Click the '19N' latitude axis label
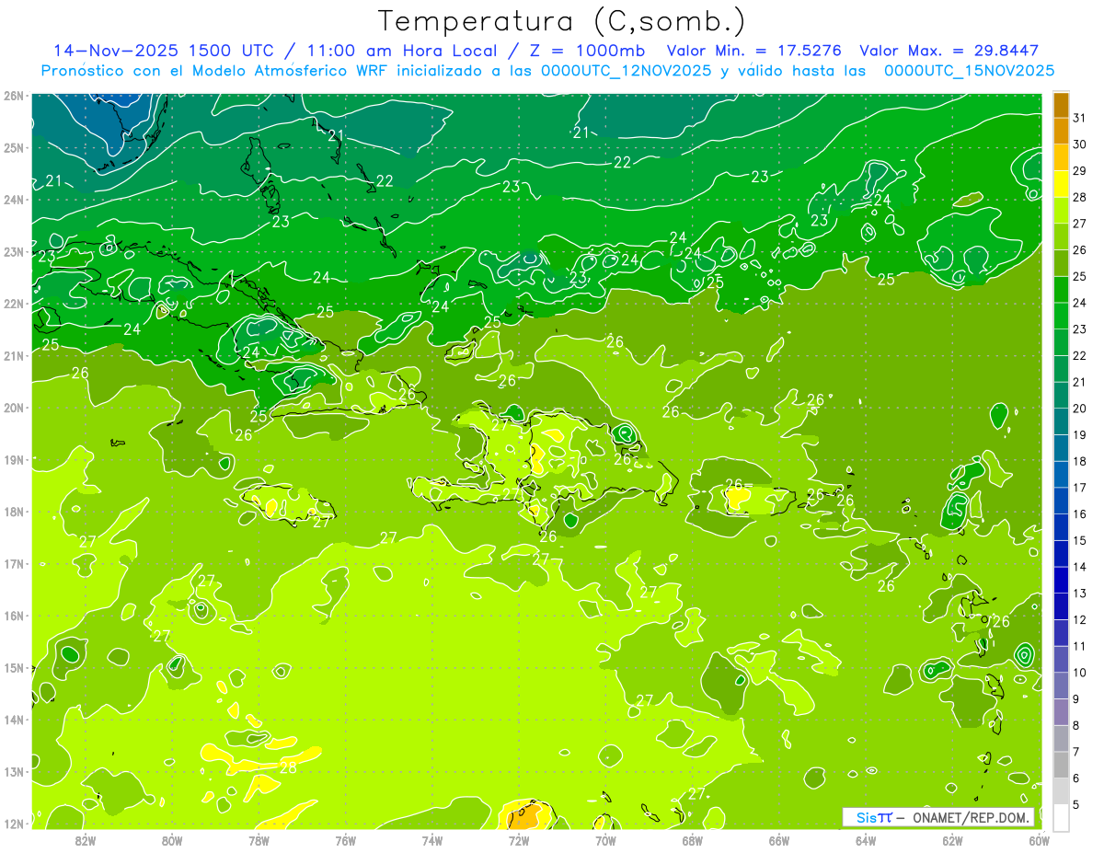1104x853 pixels. pyautogui.click(x=15, y=459)
